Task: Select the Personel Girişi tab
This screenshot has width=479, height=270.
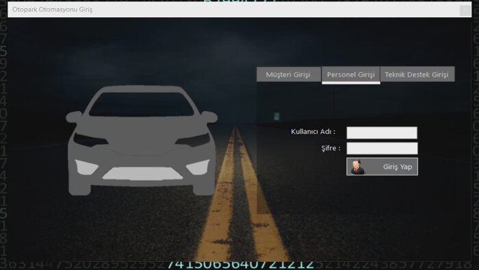Action: click(350, 74)
